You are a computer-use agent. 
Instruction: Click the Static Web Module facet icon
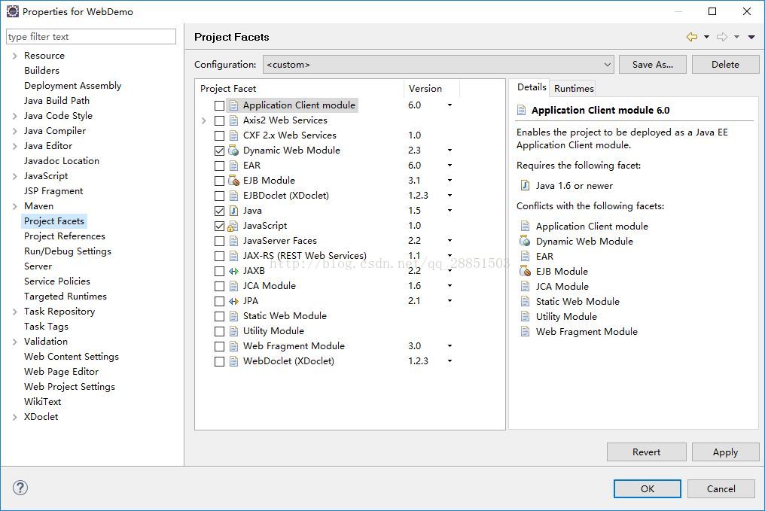click(x=233, y=316)
